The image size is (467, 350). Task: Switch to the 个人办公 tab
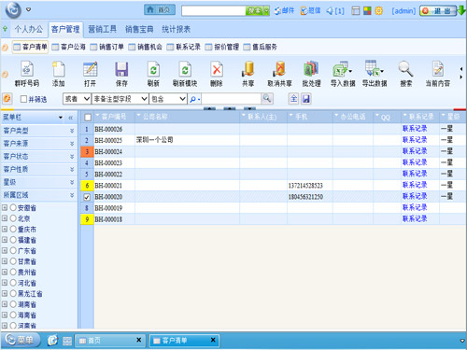29,29
